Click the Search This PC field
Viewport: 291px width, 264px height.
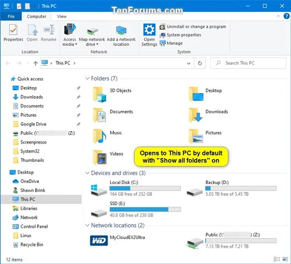pyautogui.click(x=248, y=63)
